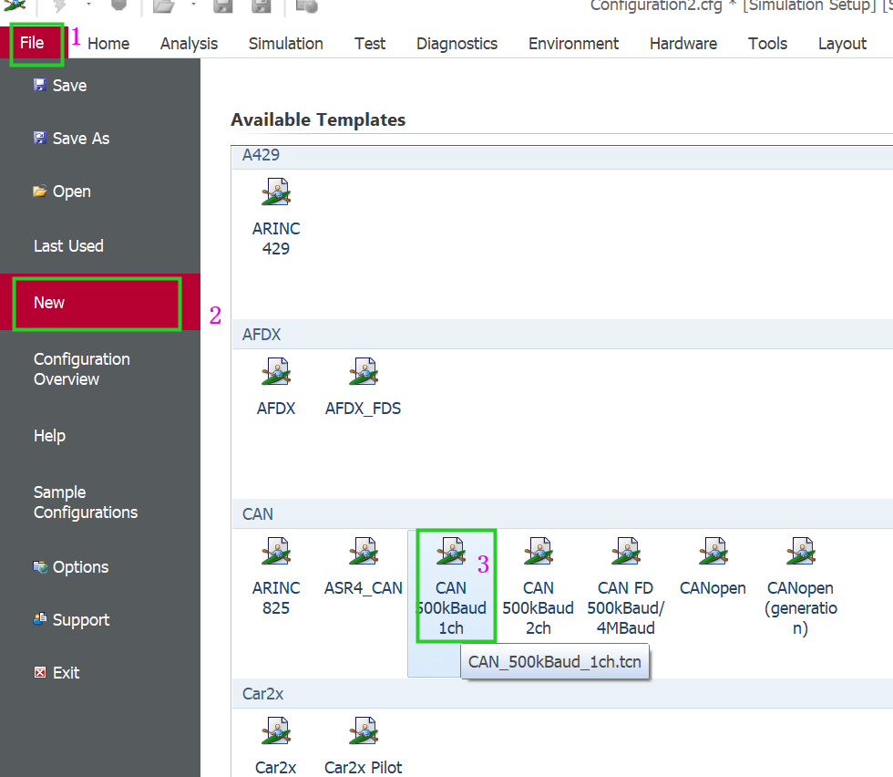The width and height of the screenshot is (893, 777).
Task: Click the Available Templates heading
Action: click(318, 119)
